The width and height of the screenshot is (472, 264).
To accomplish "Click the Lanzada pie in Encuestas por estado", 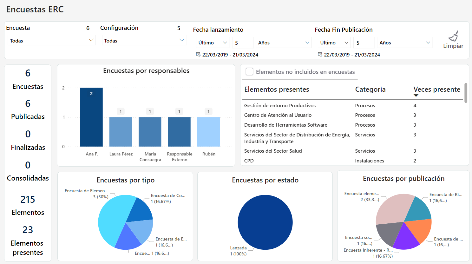I will (265, 222).
